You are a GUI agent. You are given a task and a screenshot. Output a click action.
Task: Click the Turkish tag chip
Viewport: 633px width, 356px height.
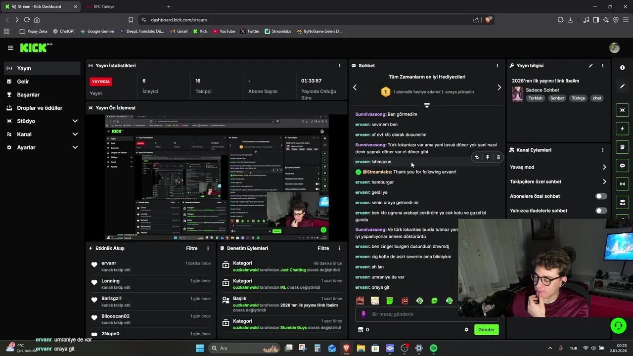coord(535,98)
